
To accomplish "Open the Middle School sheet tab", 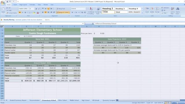I will tap(74, 100).
